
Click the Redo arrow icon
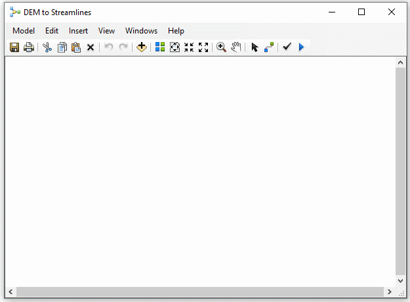coord(123,47)
